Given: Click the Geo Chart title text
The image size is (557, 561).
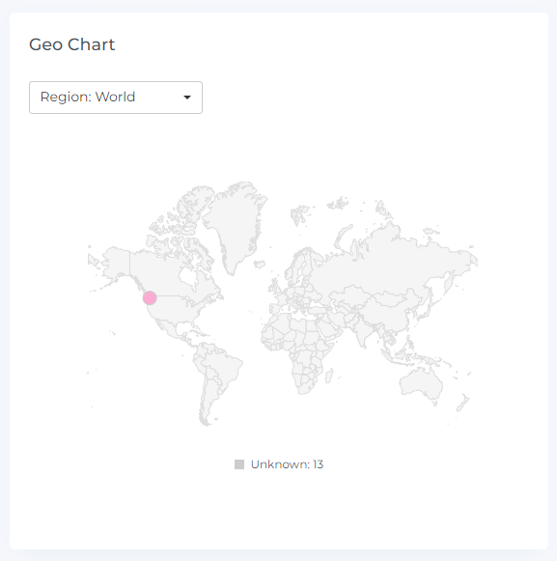Looking at the screenshot, I should 71,44.
